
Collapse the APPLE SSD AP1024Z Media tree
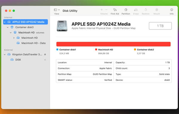tap(5, 22)
